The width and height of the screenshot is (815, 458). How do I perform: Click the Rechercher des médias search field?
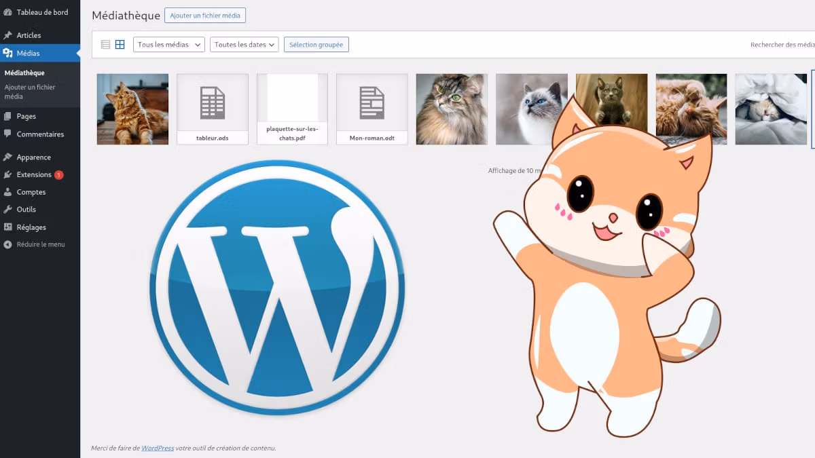782,45
